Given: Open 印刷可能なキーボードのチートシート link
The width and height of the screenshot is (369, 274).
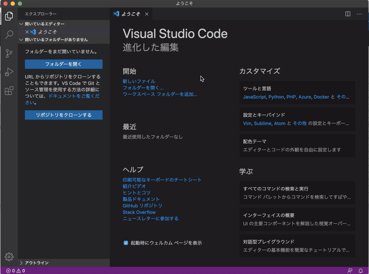Looking at the screenshot, I should pyautogui.click(x=162, y=180).
